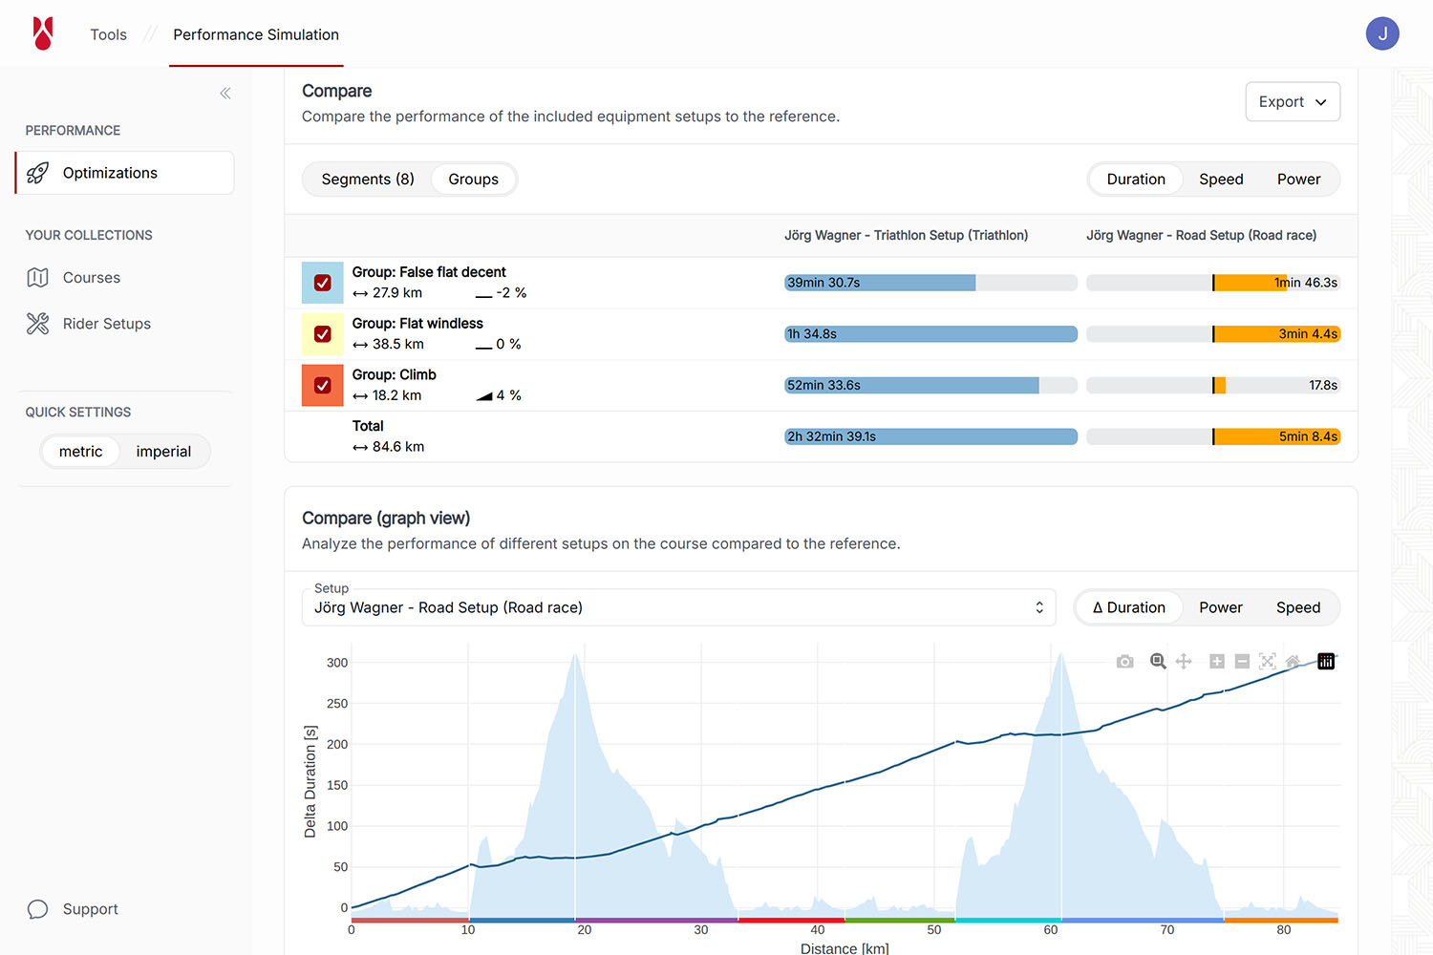Select the zoom tool in graph toolbar
The width and height of the screenshot is (1433, 955).
[1158, 662]
